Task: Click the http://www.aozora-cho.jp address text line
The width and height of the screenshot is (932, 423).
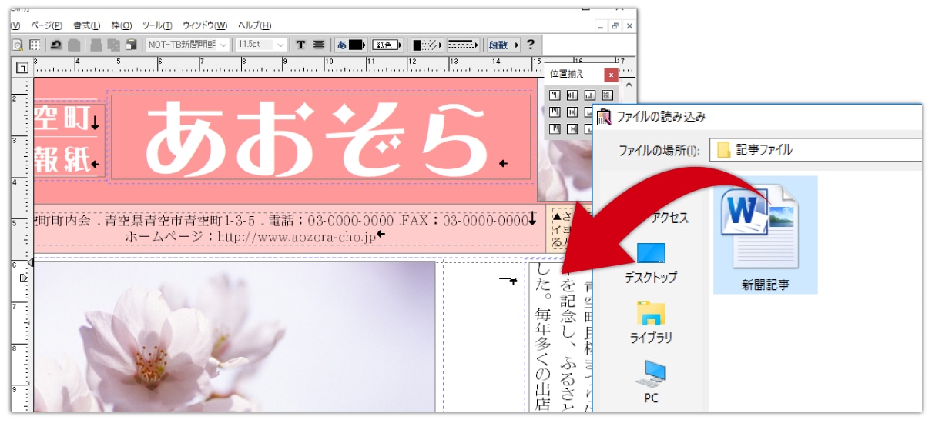Action: pos(297,236)
